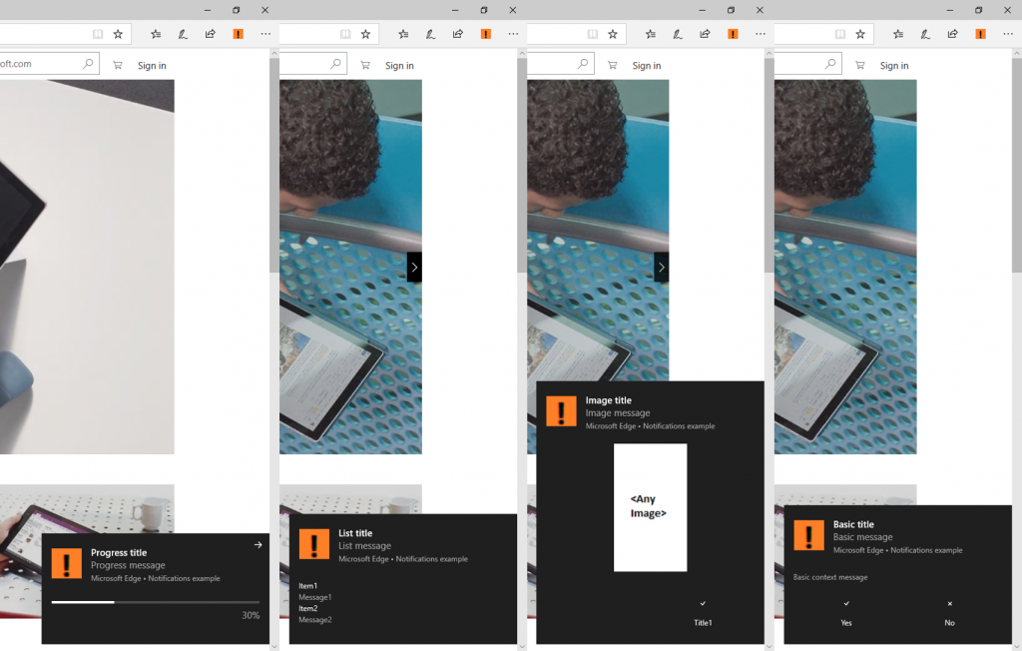Click the <Any Image> placeholder in the notification
Screen dimensions: 1022x651
[x=650, y=507]
